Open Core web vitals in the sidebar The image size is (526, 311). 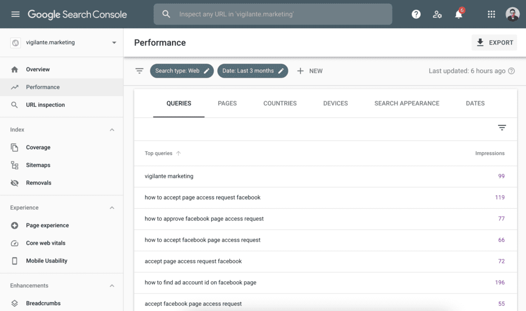pos(62,243)
